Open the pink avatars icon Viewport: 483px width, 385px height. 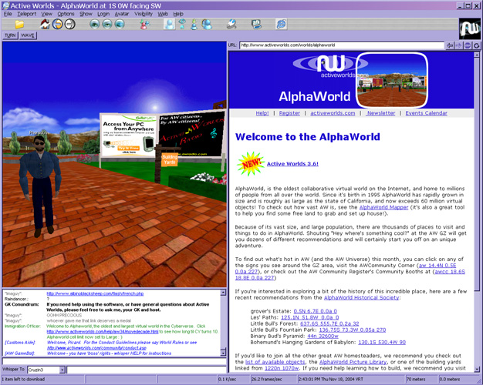click(144, 25)
